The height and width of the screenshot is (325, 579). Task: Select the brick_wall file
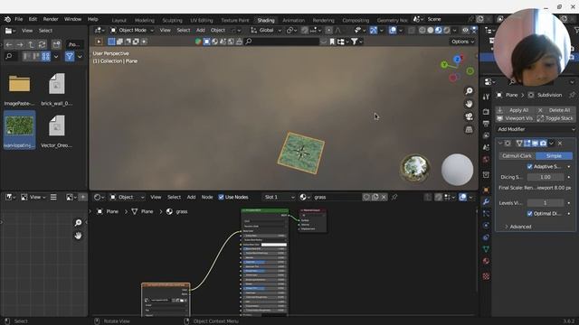pyautogui.click(x=56, y=89)
